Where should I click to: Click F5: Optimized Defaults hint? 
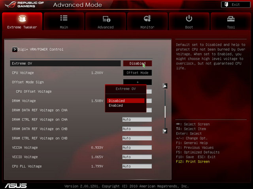coord(198,152)
